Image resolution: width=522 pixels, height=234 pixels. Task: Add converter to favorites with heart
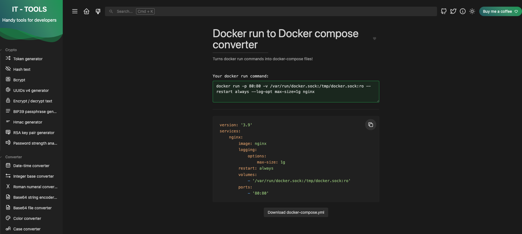(374, 39)
